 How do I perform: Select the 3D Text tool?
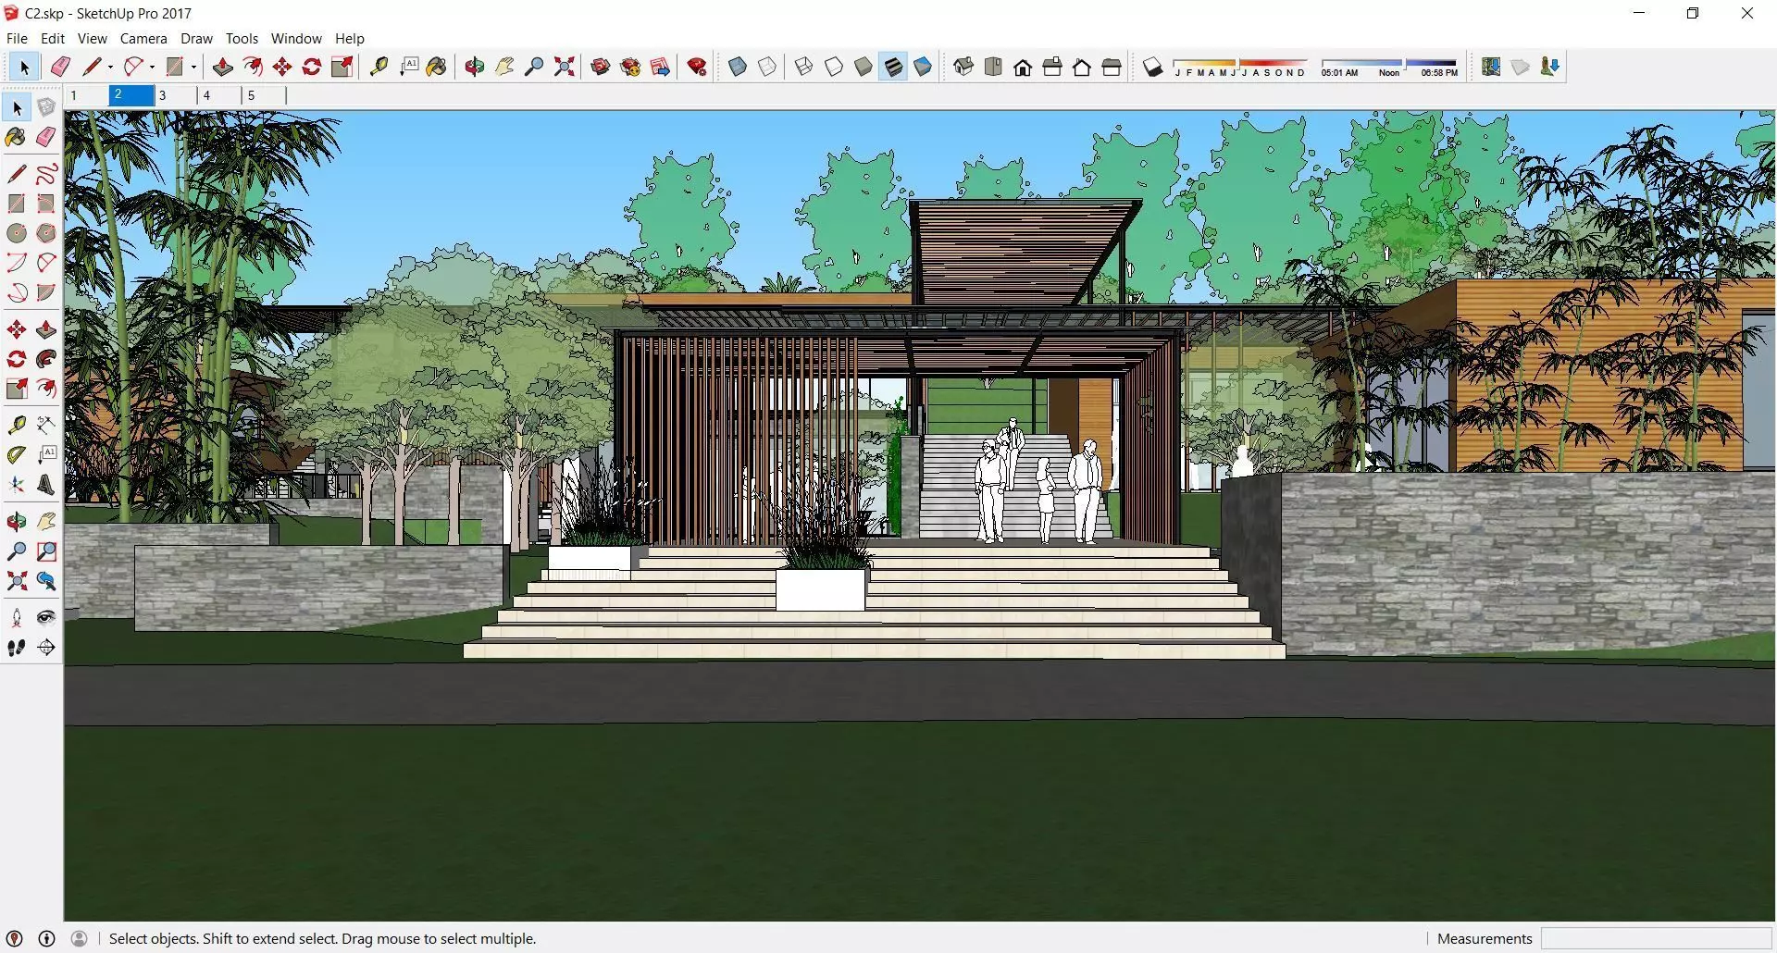pyautogui.click(x=46, y=485)
